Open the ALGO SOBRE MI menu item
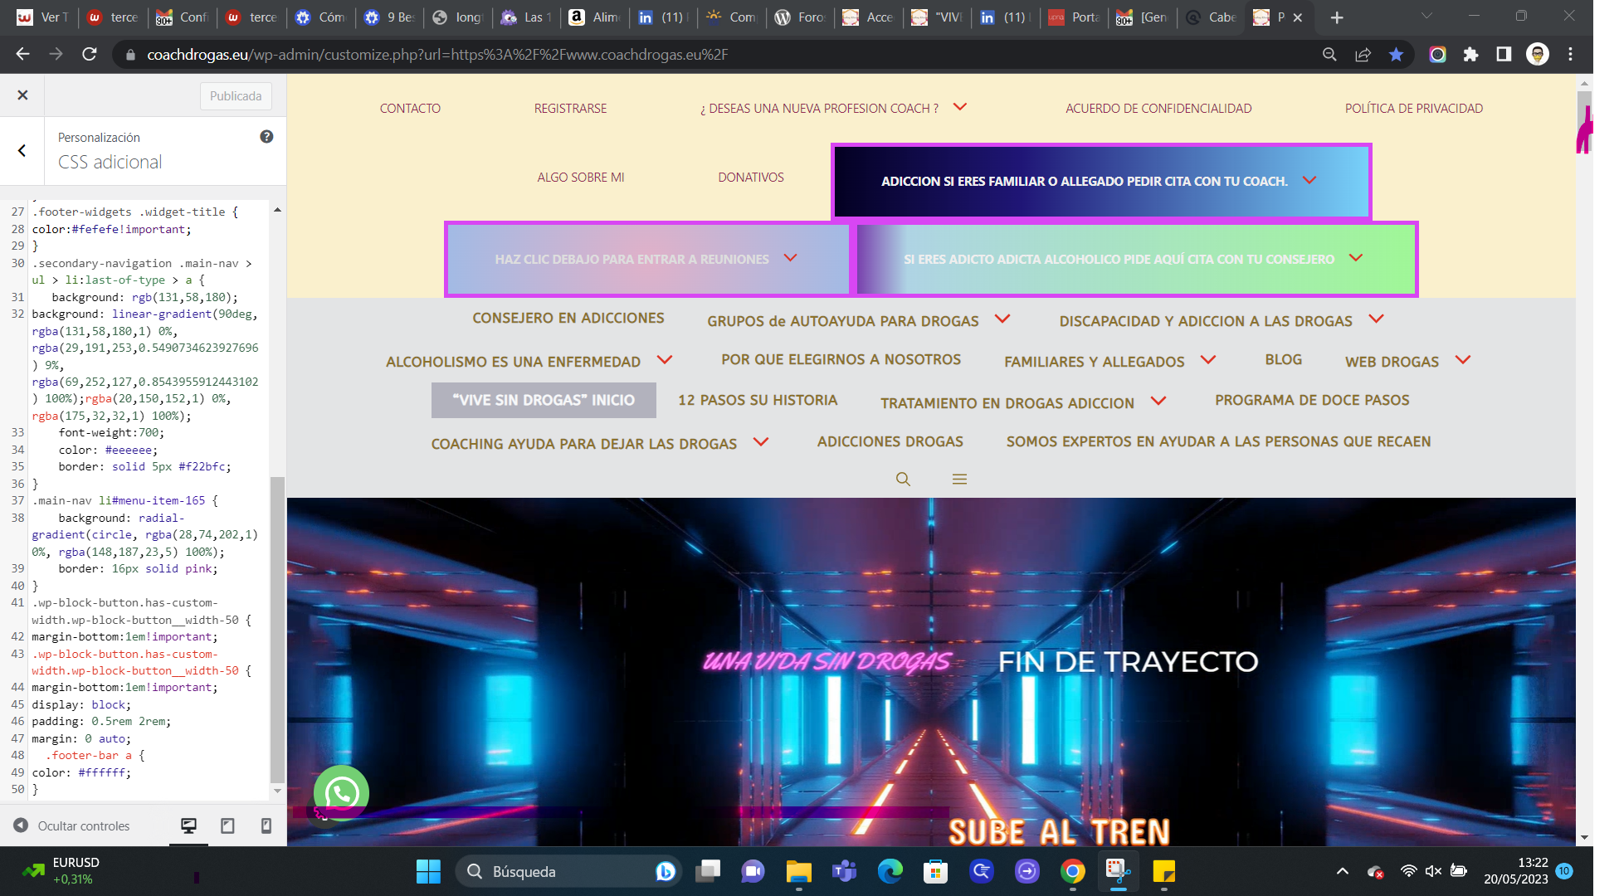Image resolution: width=1619 pixels, height=896 pixels. [580, 178]
